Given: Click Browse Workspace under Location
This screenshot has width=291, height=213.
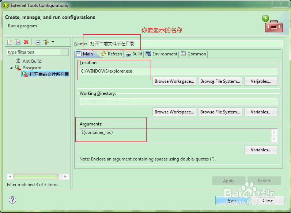Looking at the screenshot, I should coord(174,81).
